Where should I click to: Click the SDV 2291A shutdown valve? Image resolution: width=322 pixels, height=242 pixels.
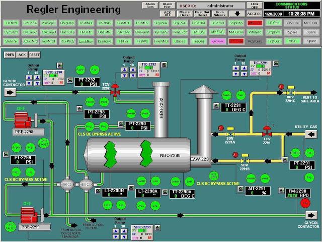tap(229, 134)
